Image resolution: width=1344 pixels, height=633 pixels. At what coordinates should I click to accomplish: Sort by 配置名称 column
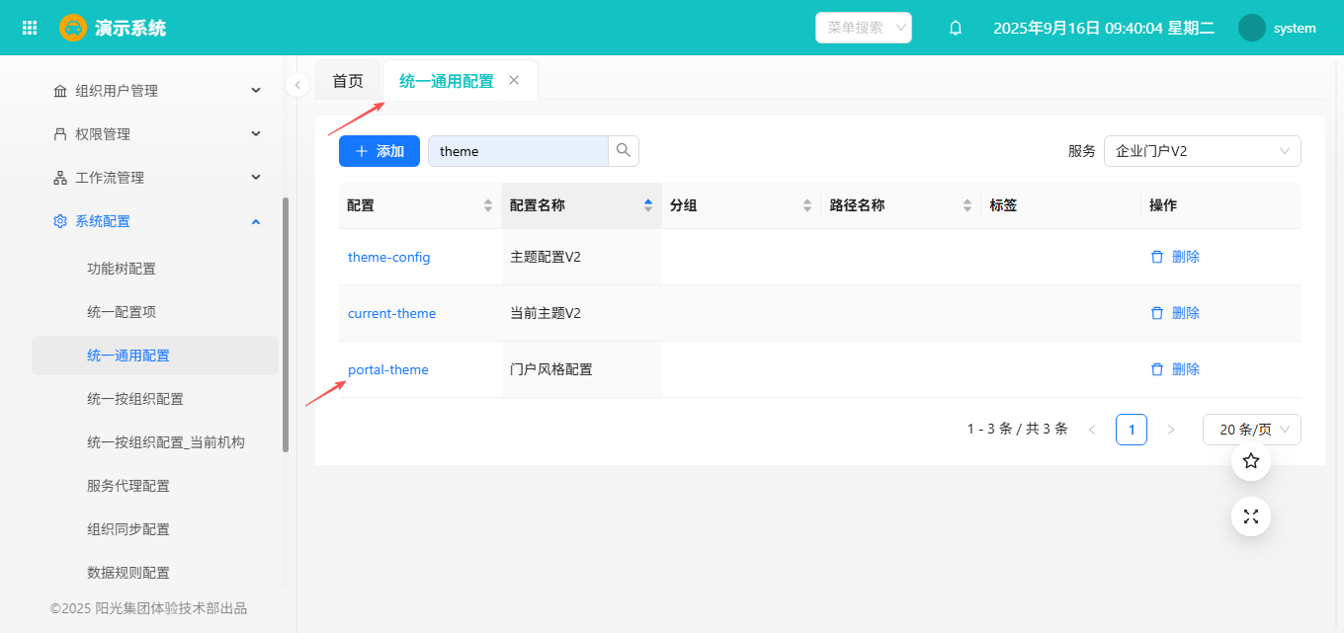click(647, 205)
